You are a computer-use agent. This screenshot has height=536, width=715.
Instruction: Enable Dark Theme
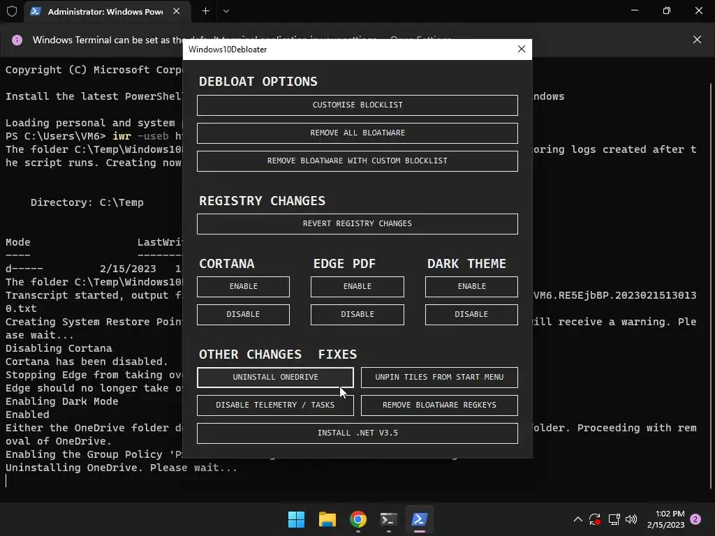click(x=471, y=286)
